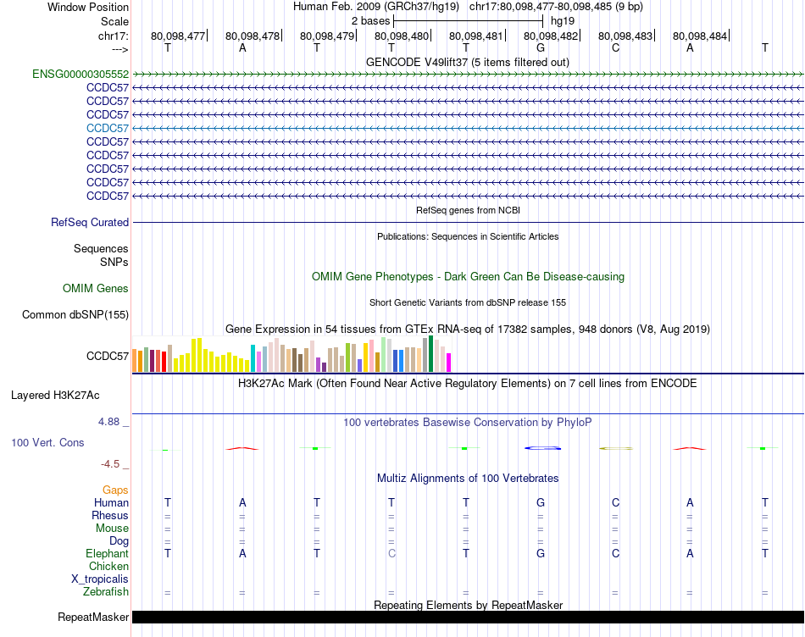805x637 pixels.
Task: Click the hg19 label beside the scale bar
Action: click(563, 21)
